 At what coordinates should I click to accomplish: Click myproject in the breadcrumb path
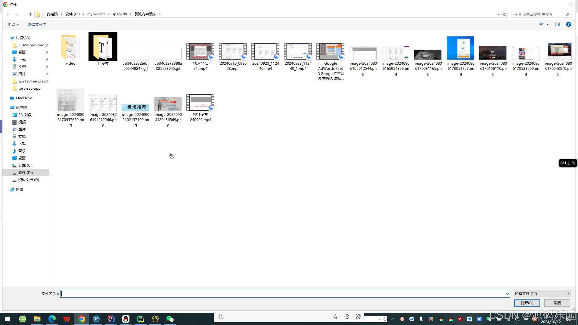click(96, 14)
